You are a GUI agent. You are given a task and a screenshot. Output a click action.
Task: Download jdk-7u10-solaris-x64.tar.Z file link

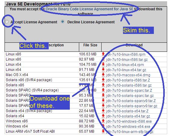click(127, 111)
